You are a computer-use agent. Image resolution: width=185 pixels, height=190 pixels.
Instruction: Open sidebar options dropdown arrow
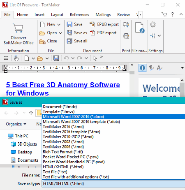tap(182, 68)
